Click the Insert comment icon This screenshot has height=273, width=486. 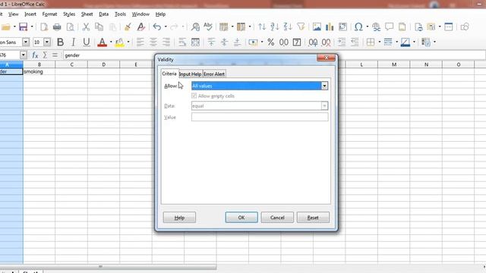[x=389, y=27]
